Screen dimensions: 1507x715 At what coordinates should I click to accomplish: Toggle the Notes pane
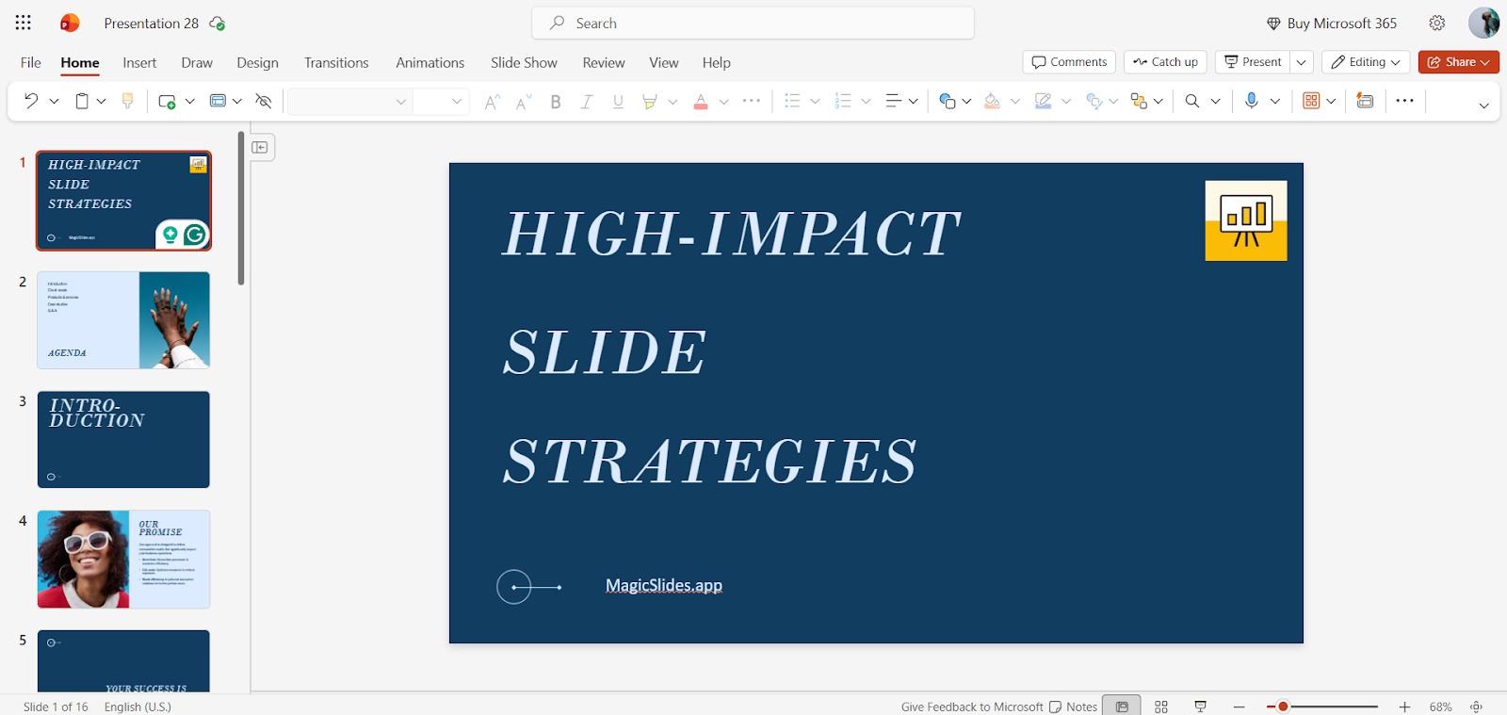pos(1074,707)
